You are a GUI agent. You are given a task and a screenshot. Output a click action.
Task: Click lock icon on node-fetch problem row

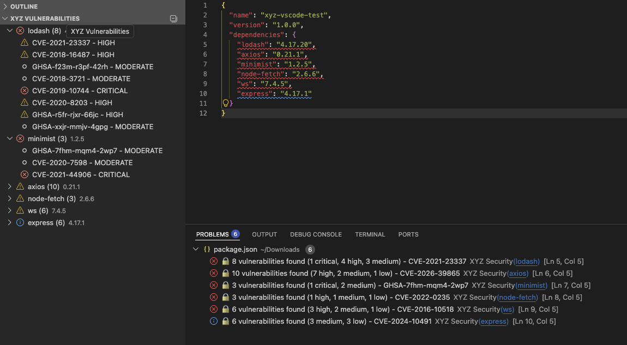pyautogui.click(x=226, y=298)
